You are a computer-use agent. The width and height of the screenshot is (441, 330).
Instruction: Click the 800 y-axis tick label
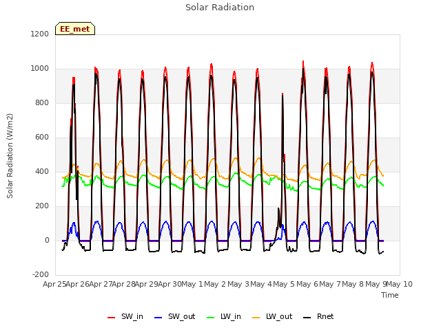(42, 102)
